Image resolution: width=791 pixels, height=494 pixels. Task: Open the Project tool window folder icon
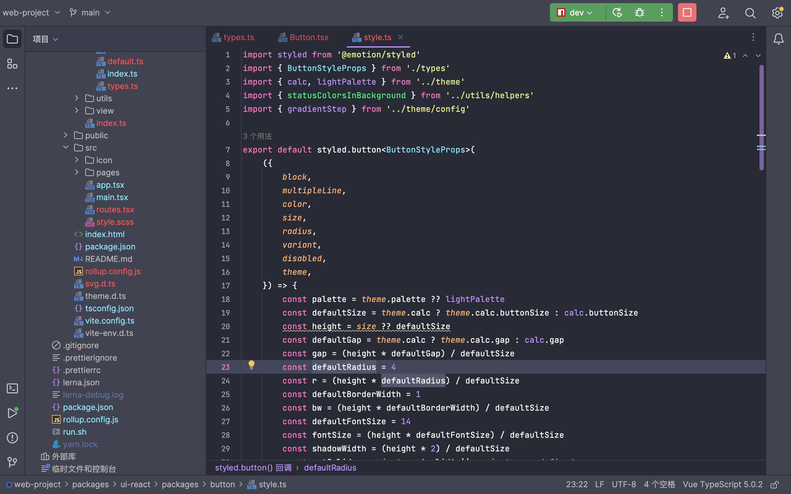pyautogui.click(x=12, y=39)
